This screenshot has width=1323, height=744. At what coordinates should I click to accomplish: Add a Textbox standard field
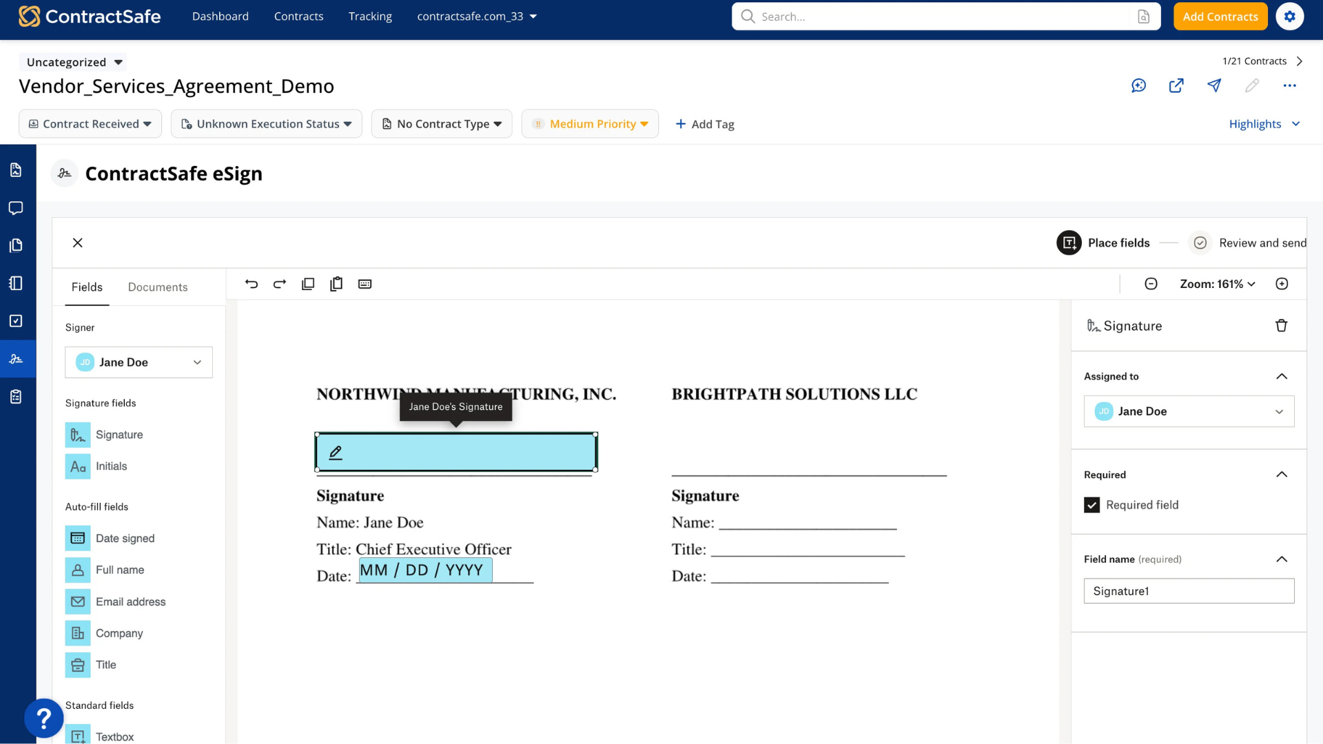click(x=100, y=736)
